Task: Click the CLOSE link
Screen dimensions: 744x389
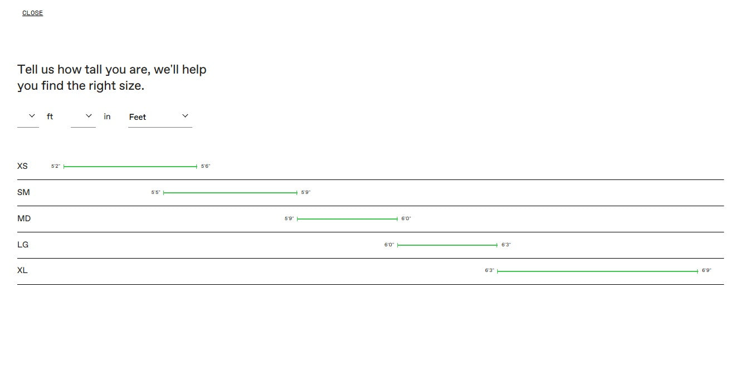Action: pos(32,13)
